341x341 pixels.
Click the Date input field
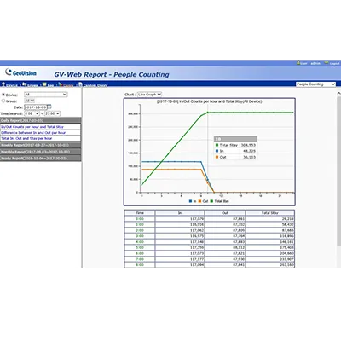pyautogui.click(x=36, y=107)
